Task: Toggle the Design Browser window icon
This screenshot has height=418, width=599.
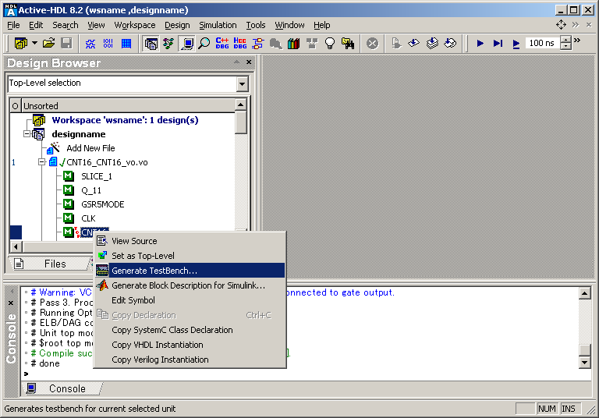Action: click(x=151, y=44)
